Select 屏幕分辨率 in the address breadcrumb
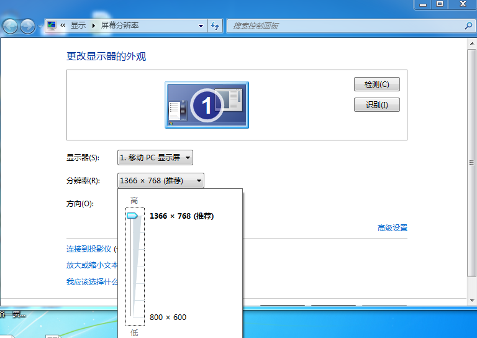Image resolution: width=477 pixels, height=338 pixels. pos(119,25)
